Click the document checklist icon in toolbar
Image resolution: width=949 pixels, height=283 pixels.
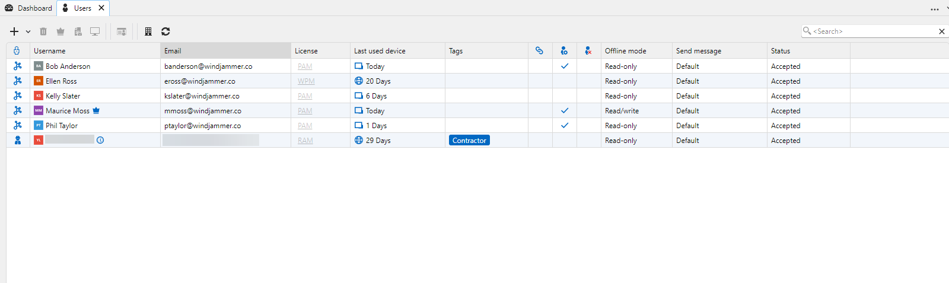[x=78, y=31]
